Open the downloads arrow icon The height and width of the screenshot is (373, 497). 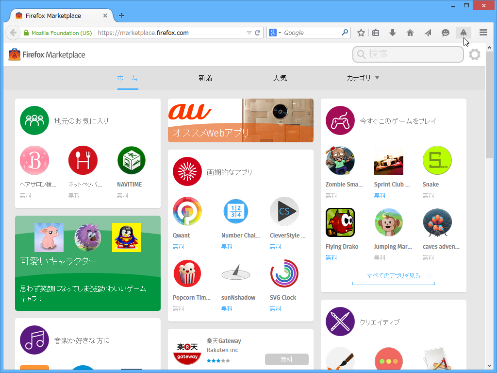click(392, 33)
